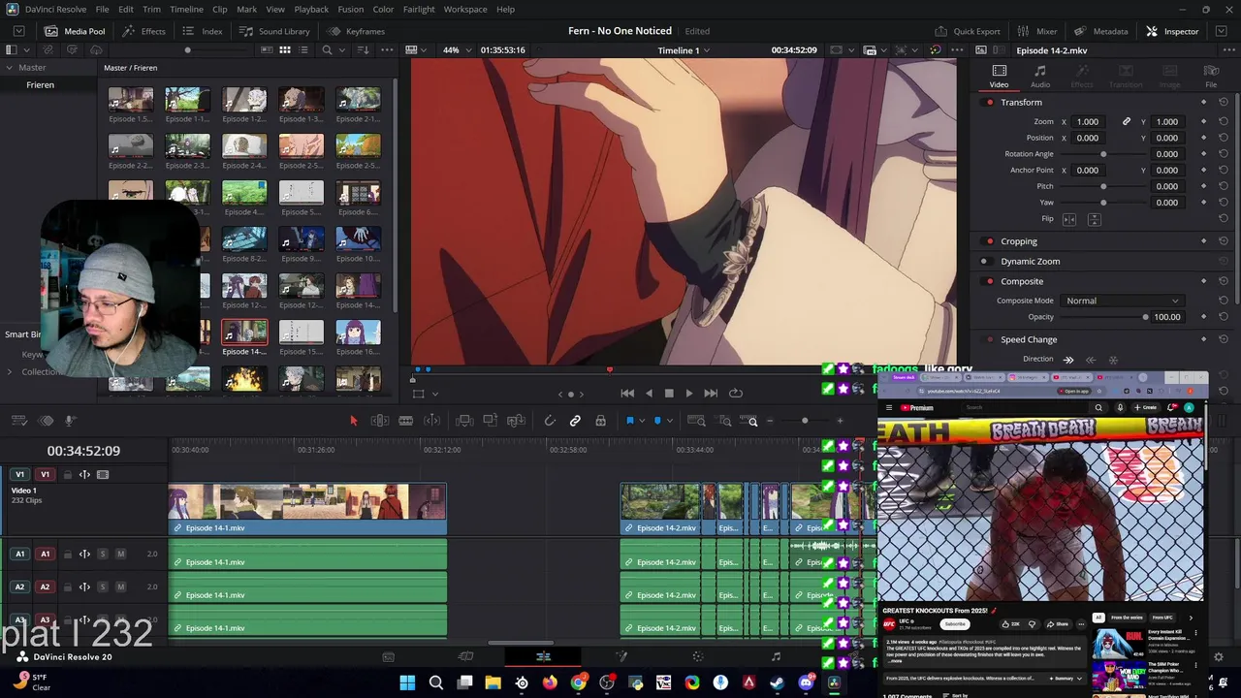The height and width of the screenshot is (698, 1241).
Task: Lock the V1 video track
Action: point(67,474)
